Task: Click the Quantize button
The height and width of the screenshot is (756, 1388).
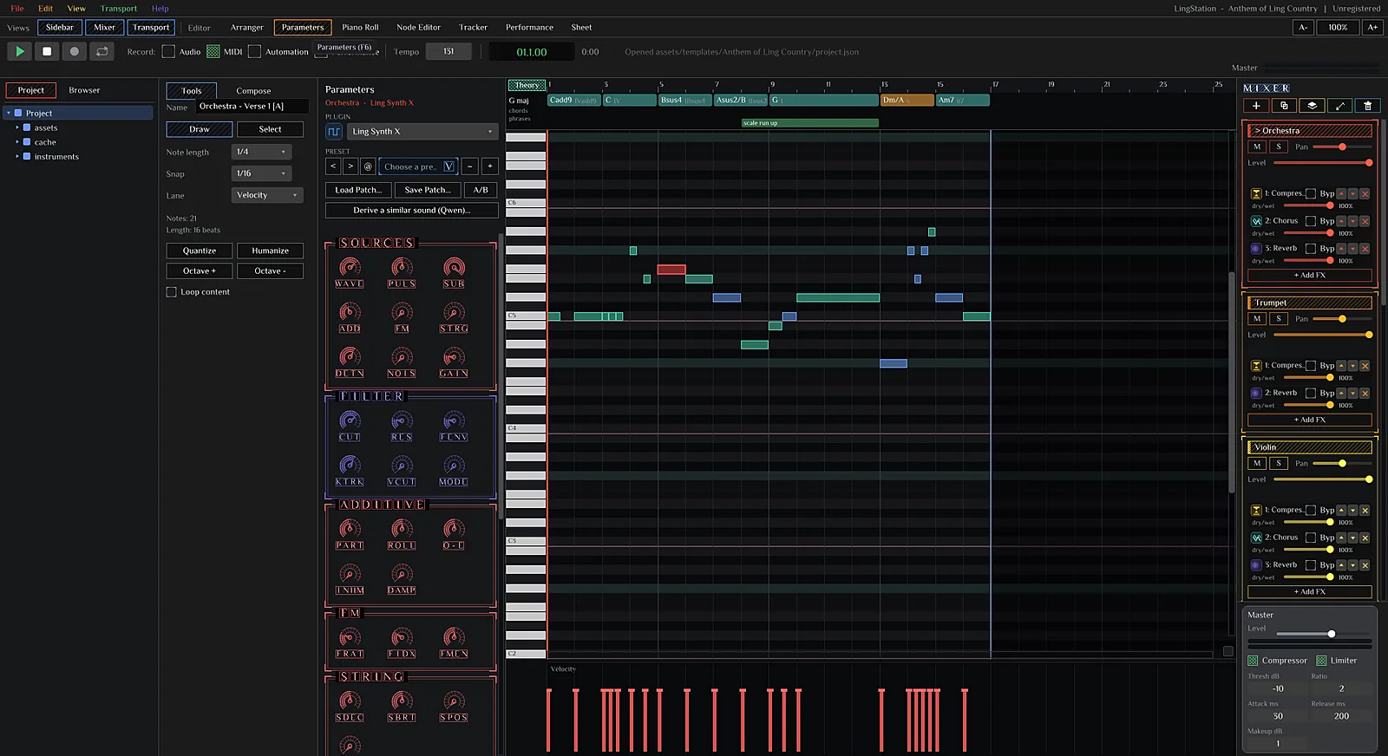Action: (200, 251)
